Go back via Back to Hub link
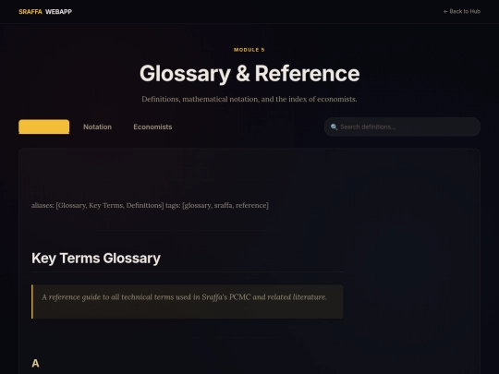This screenshot has height=374, width=499. [462, 11]
